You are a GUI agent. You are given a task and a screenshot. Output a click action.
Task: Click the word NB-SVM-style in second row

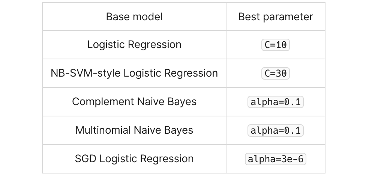85,73
